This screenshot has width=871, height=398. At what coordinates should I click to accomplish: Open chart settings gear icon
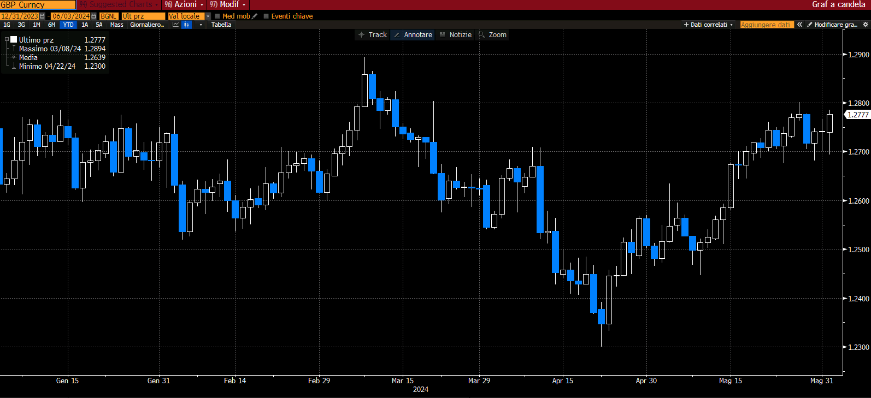pyautogui.click(x=866, y=25)
